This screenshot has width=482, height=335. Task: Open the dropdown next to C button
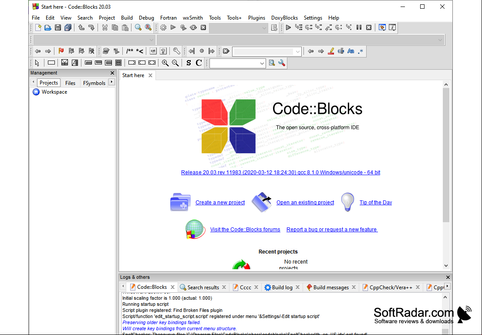(237, 63)
